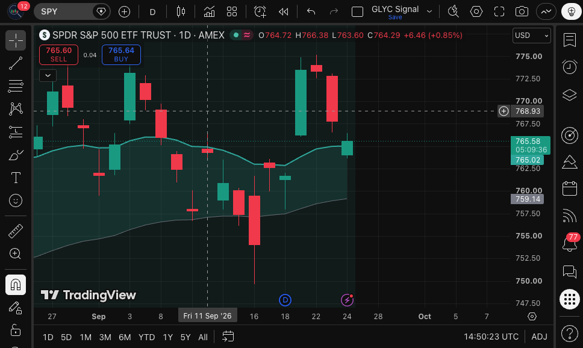This screenshot has height=348, width=583.
Task: Toggle lock all drawings
Action: point(16,331)
